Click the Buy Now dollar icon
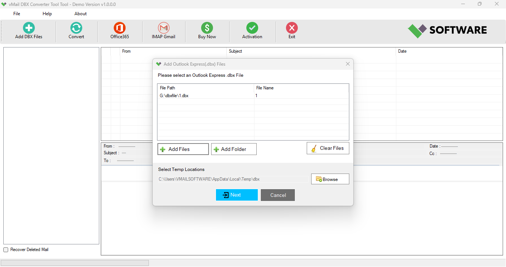The image size is (506, 267). (x=207, y=29)
